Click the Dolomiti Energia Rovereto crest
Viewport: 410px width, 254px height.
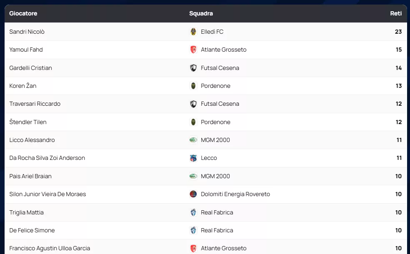pyautogui.click(x=193, y=194)
